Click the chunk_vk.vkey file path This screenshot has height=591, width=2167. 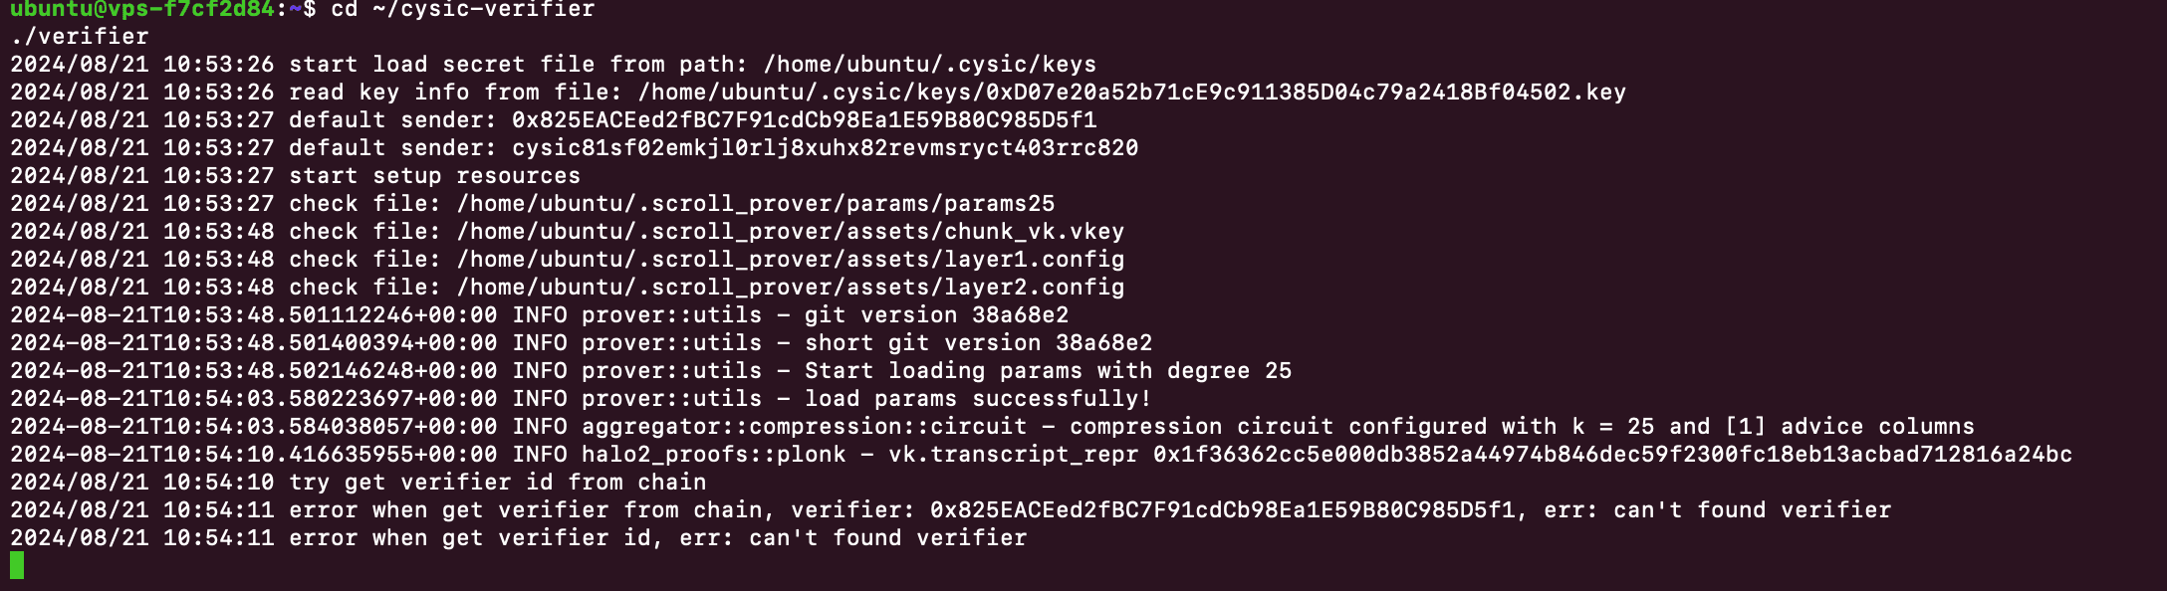coord(790,232)
